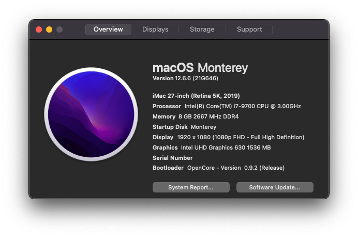Click the Display 1920 x 1080 line

228,137
